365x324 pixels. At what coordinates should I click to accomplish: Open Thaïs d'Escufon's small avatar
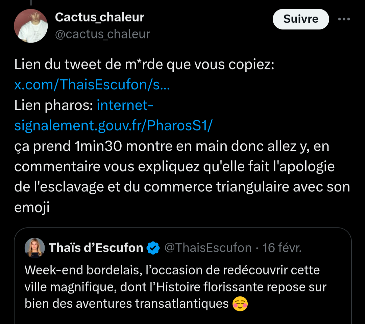34,248
